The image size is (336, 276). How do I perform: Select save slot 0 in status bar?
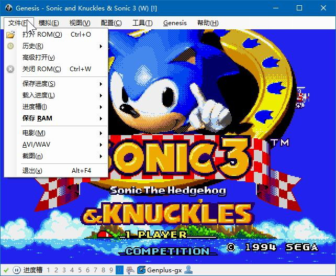coord(119,270)
